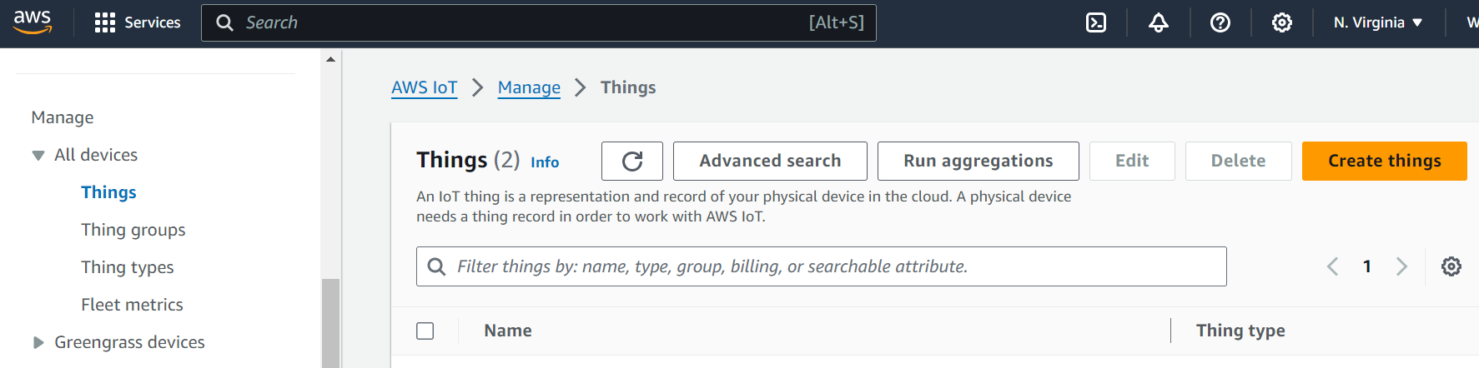
Task: Open AWS home via the logo
Action: 33,22
